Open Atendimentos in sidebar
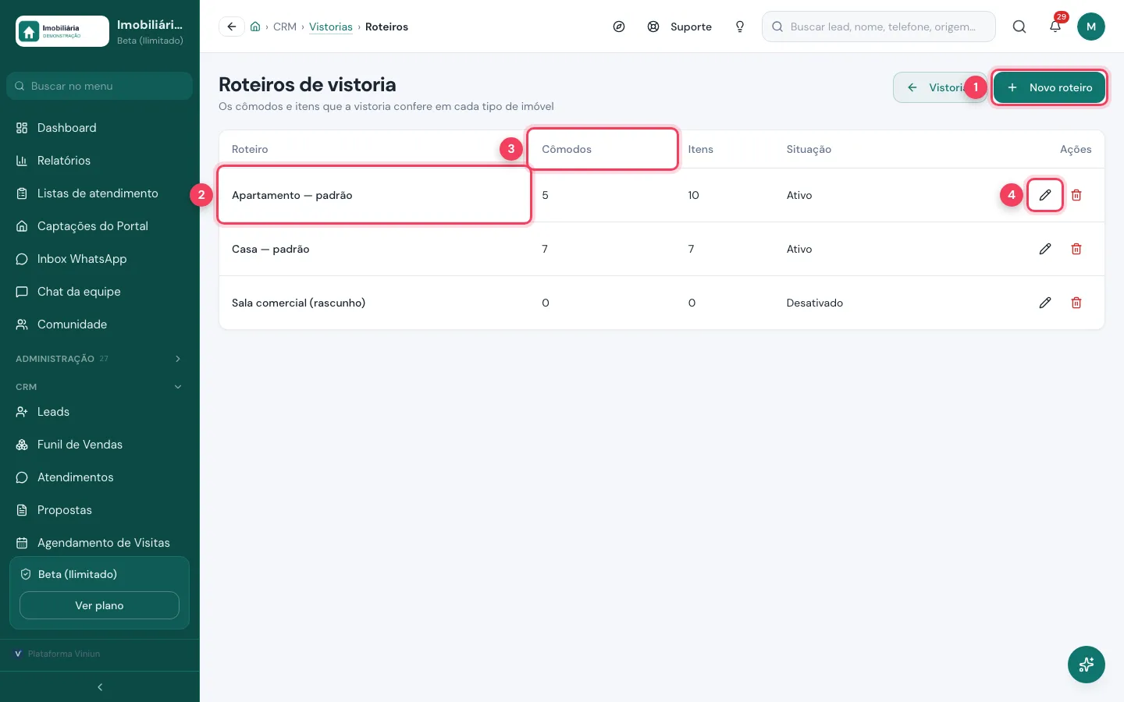 (100, 477)
